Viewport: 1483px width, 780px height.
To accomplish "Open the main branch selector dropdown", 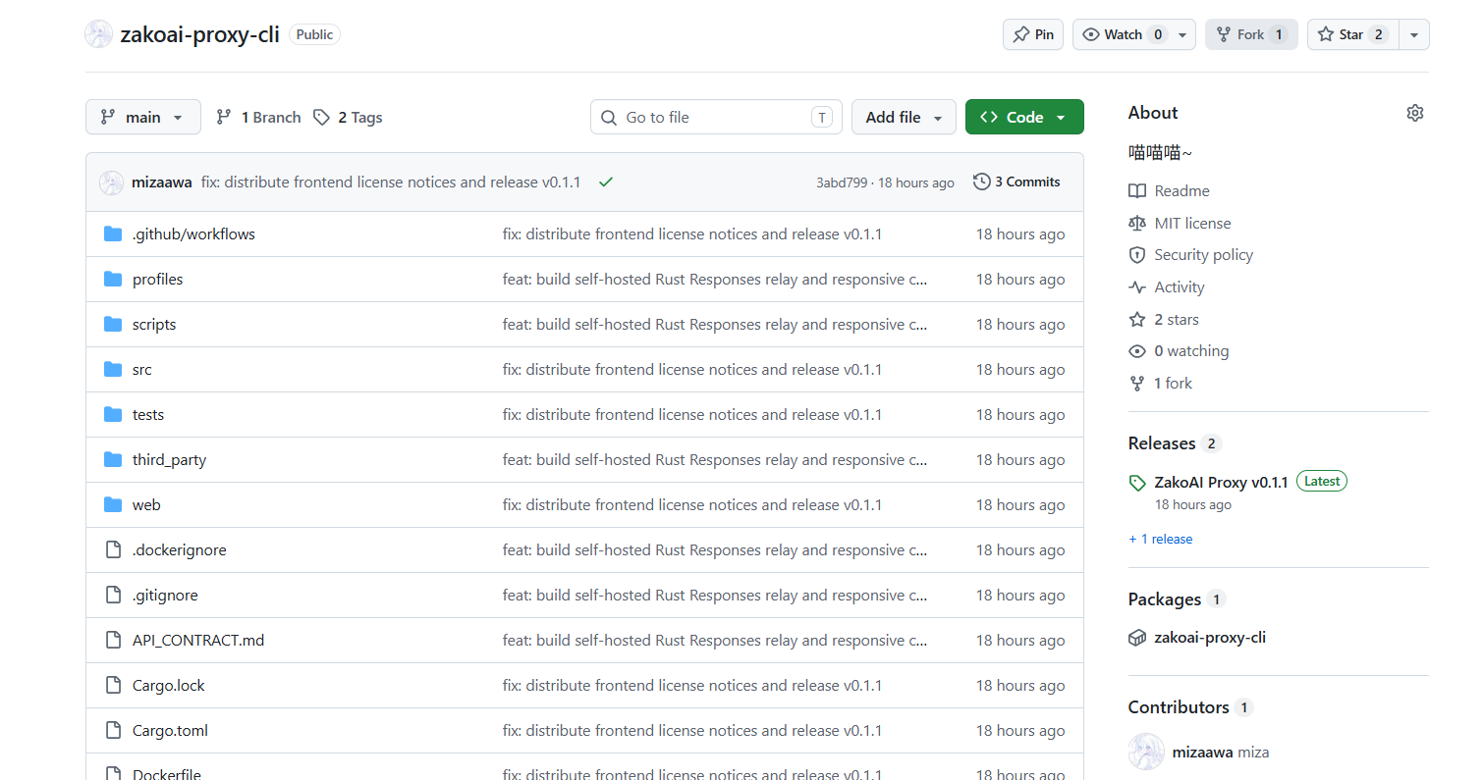I will click(x=143, y=117).
